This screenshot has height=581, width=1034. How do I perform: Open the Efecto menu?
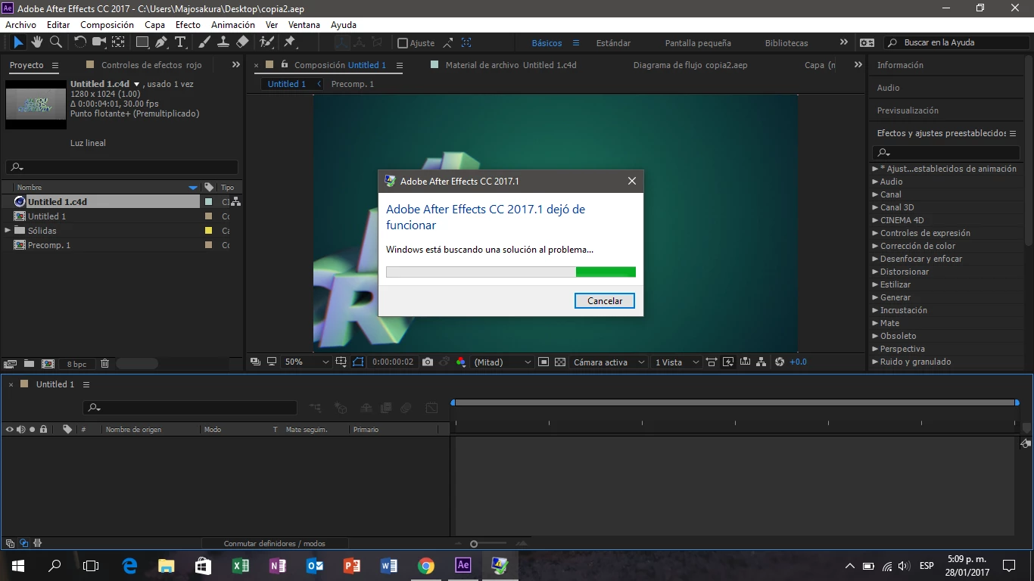tap(188, 25)
